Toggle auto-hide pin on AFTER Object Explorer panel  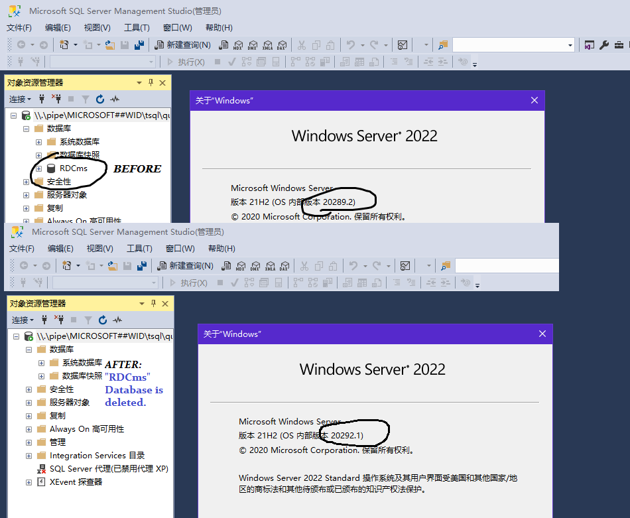153,303
